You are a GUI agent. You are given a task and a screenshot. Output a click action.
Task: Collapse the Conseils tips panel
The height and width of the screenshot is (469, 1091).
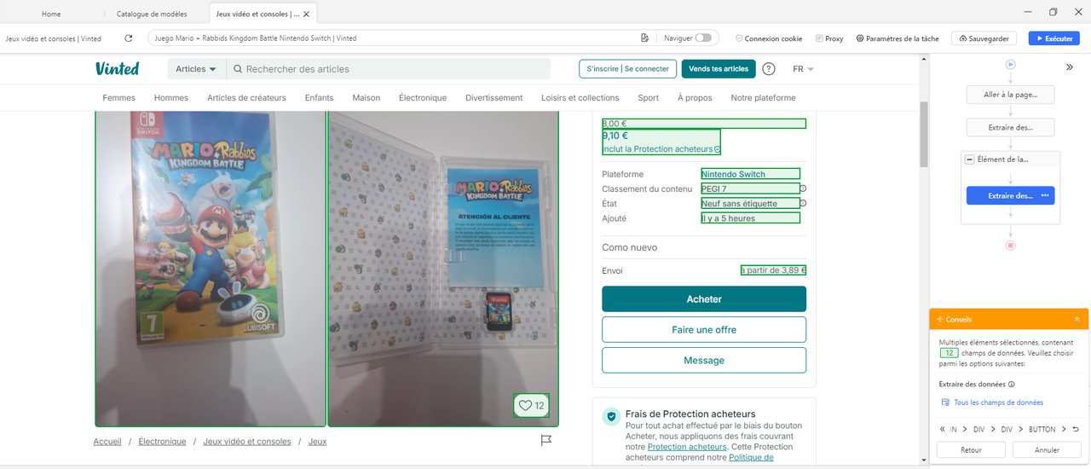1077,319
